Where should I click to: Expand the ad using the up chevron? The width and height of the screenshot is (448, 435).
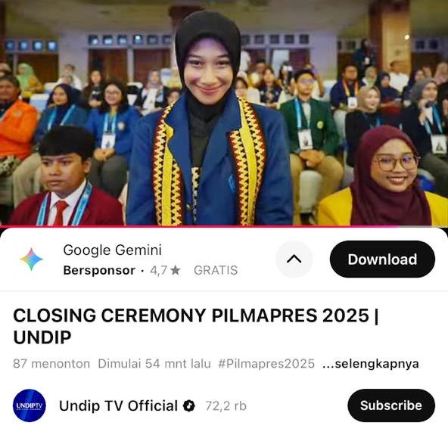294,259
